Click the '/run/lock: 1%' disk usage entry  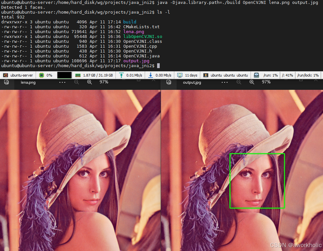tap(308, 75)
